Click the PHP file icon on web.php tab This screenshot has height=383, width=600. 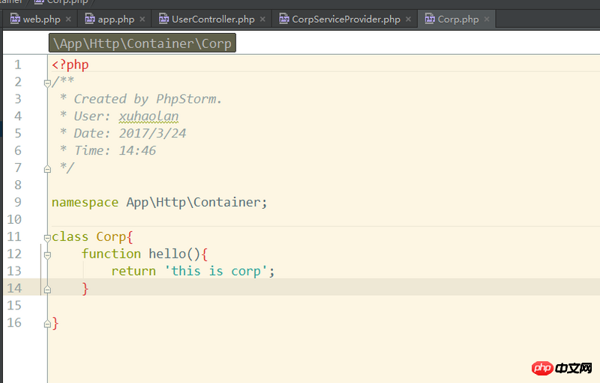coord(15,19)
